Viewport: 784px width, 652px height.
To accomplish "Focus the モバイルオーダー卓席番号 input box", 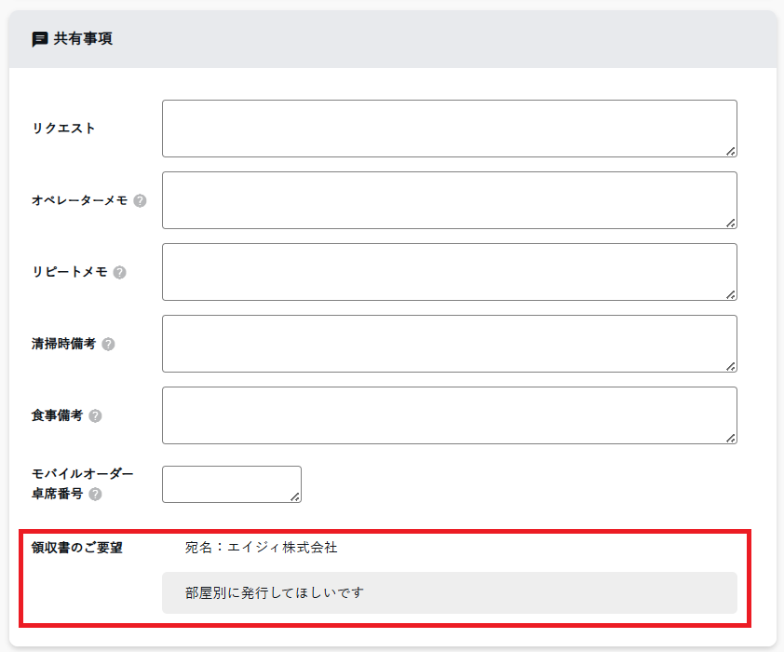I will tap(231, 484).
